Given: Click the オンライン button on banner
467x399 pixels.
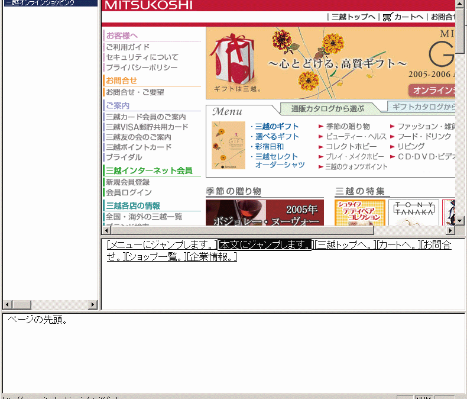Looking at the screenshot, I should [432, 90].
